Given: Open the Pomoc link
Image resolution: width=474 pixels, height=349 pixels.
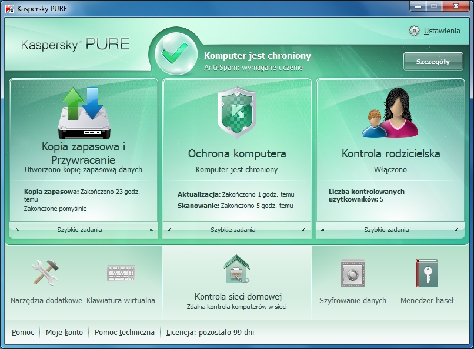Looking at the screenshot, I should point(22,332).
